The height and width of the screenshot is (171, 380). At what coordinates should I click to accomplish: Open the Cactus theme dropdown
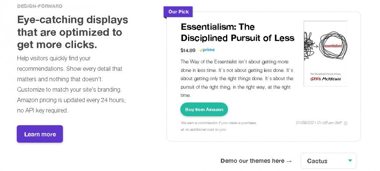(328, 161)
